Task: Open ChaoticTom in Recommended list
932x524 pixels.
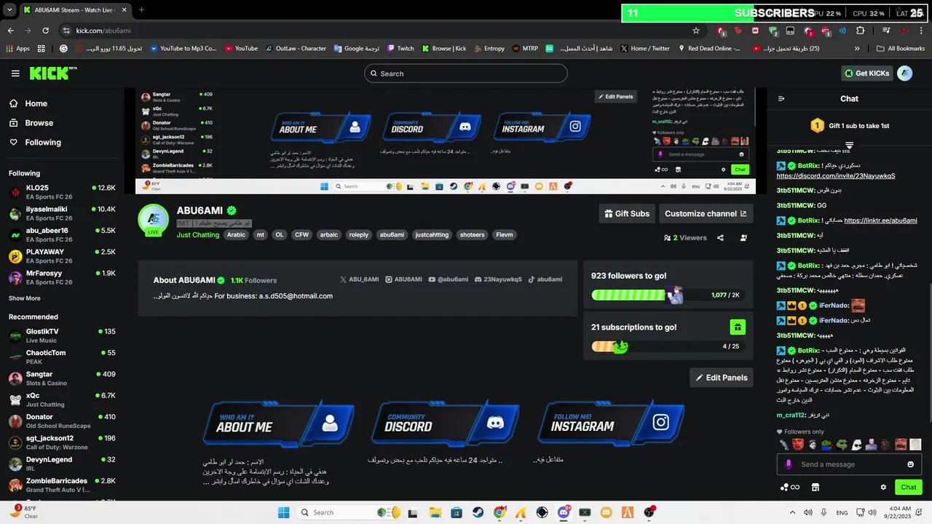Action: pos(62,357)
